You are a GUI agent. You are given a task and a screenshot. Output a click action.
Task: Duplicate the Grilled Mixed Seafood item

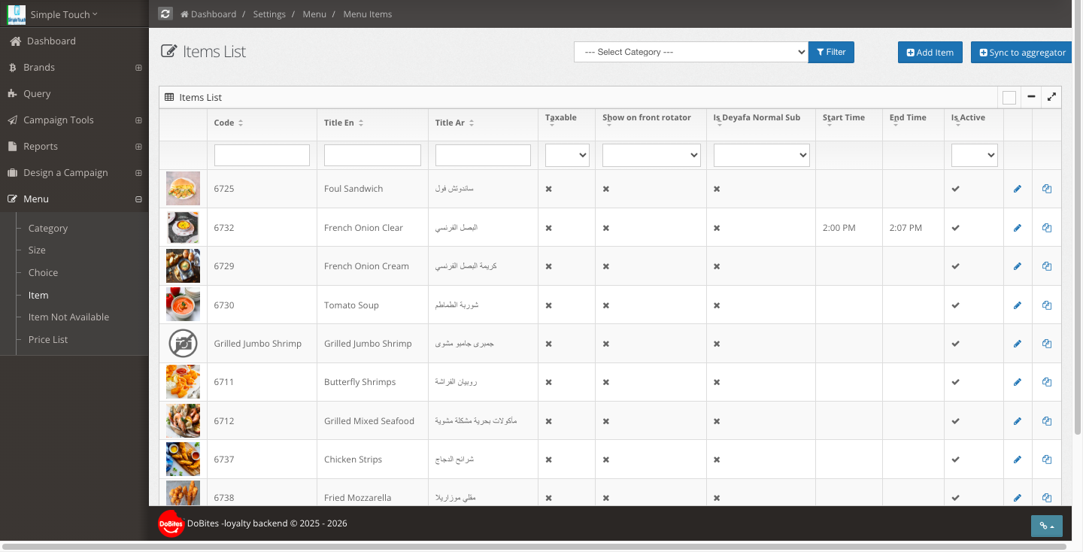(1047, 421)
